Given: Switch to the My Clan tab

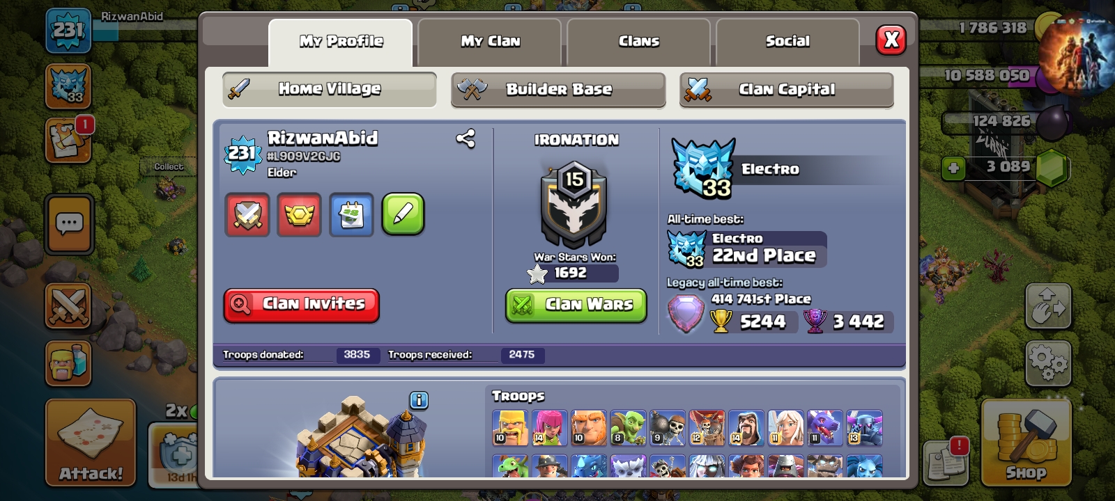Looking at the screenshot, I should click(x=490, y=42).
